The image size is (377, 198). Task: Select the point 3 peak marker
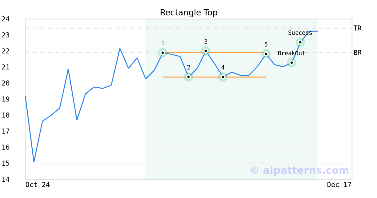(x=206, y=51)
